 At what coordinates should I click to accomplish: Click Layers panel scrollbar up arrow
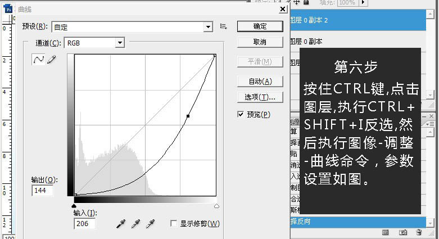pyautogui.click(x=430, y=14)
